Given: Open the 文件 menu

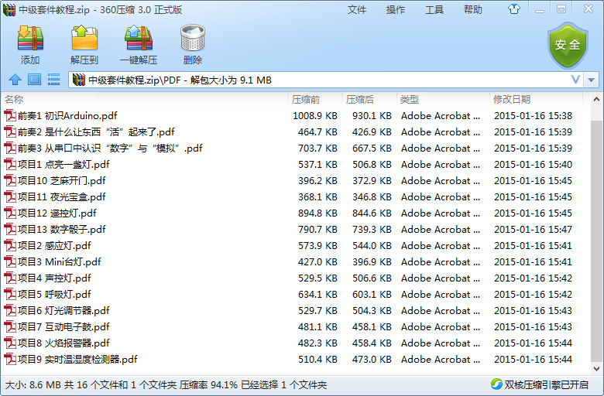Looking at the screenshot, I should click(x=357, y=9).
